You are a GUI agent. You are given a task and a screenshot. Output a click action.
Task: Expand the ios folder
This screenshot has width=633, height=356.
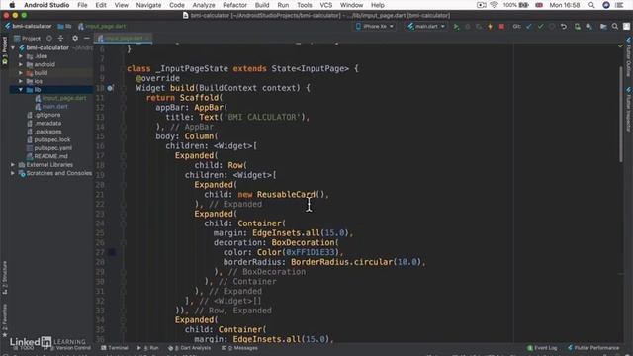(21, 81)
